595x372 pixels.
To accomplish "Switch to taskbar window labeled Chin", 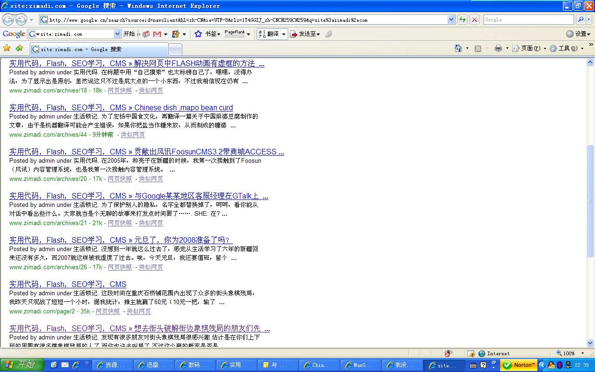I will tap(320, 365).
